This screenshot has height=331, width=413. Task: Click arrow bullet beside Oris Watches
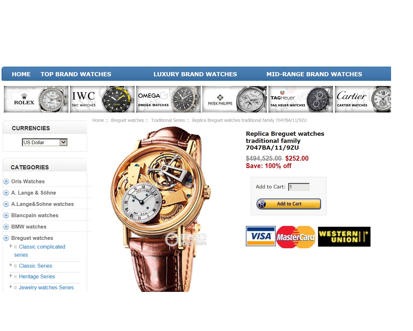[x=6, y=181]
